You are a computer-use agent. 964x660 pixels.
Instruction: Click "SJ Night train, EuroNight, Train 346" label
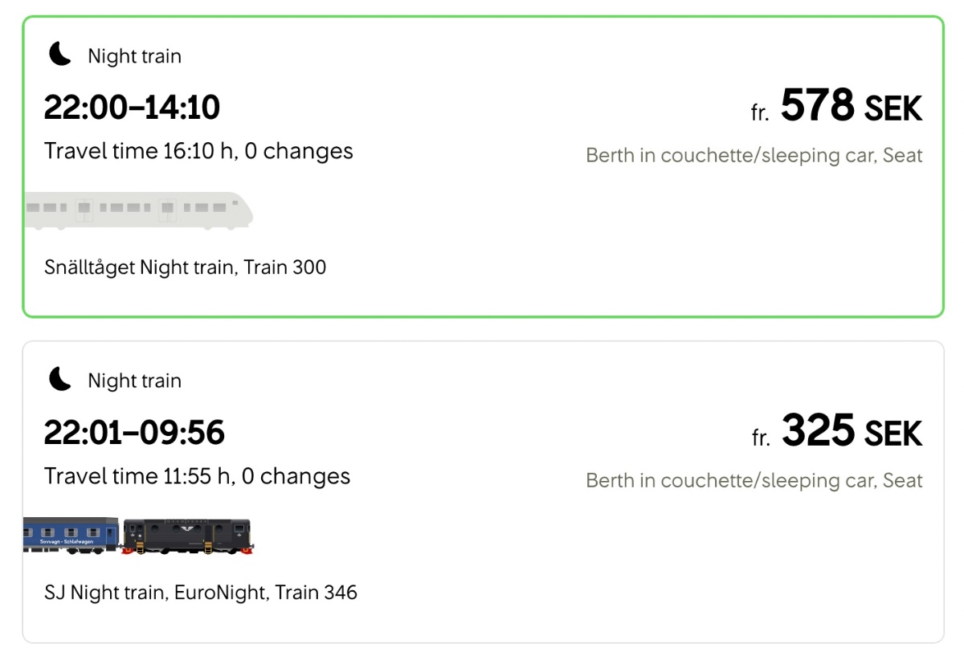201,593
